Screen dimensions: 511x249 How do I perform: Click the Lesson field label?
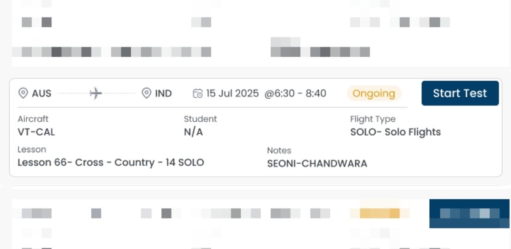tap(32, 149)
